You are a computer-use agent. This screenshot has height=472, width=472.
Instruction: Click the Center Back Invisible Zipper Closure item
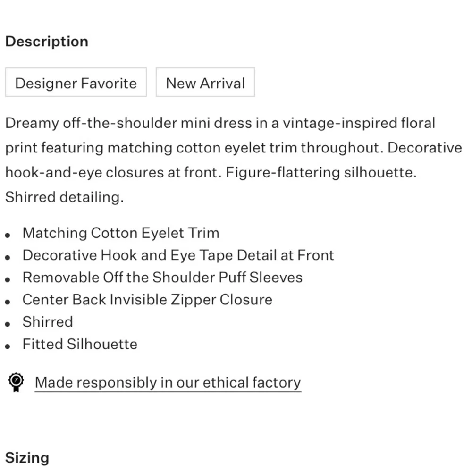(147, 300)
